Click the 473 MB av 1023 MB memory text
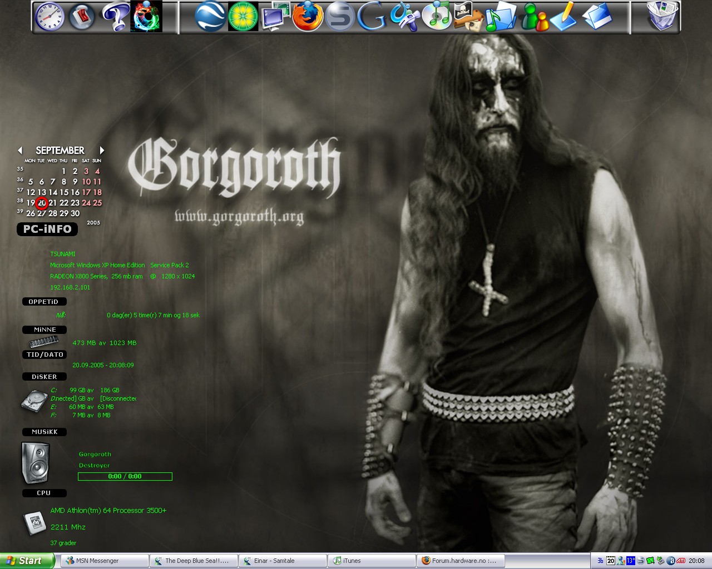Image resolution: width=712 pixels, height=569 pixels. [105, 343]
